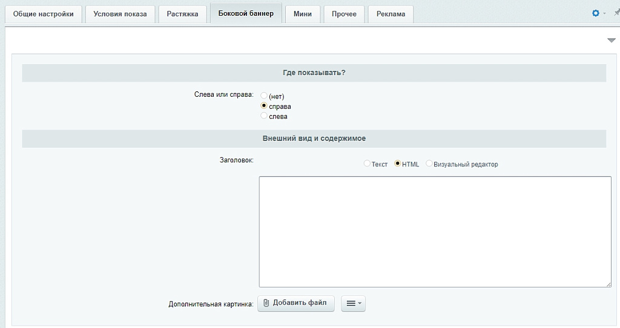
Task: Select the слева radio option
Action: 264,116
